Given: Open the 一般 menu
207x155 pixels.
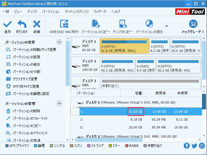Looking at the screenshot, I should [x=6, y=12].
